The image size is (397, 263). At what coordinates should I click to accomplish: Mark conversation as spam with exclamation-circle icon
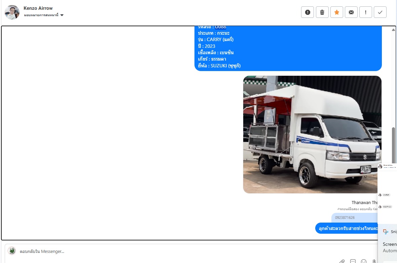pos(308,12)
